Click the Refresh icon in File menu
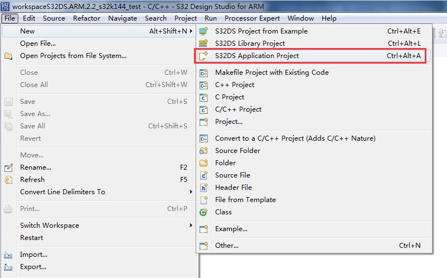 pyautogui.click(x=8, y=180)
